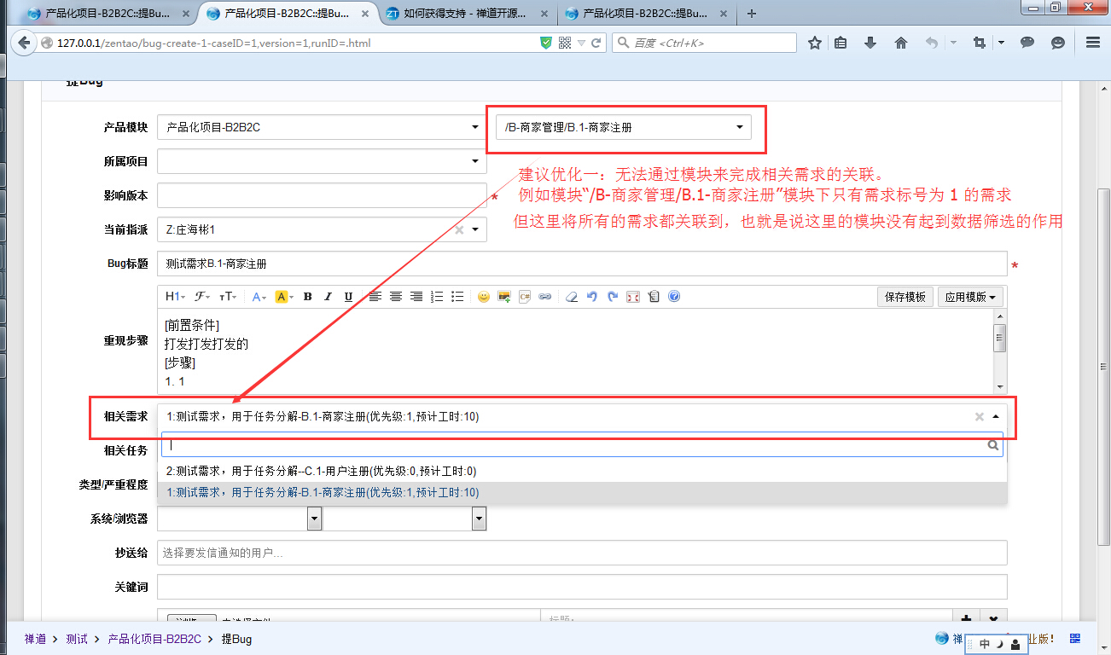Click the 关键词 keywords input field
Image resolution: width=1111 pixels, height=655 pixels.
click(x=582, y=587)
